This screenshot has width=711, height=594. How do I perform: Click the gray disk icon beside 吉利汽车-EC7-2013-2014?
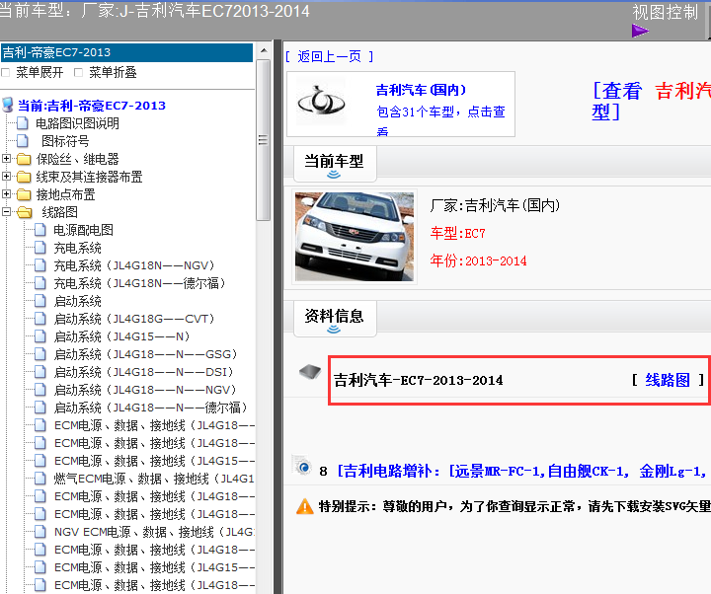310,372
